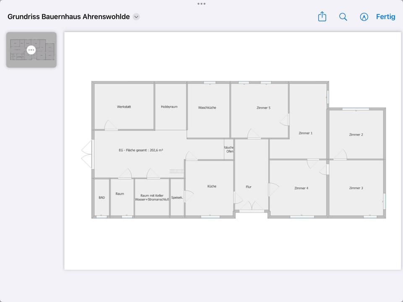This screenshot has width=403, height=302.
Task: Click on Zimmer 1 in the plan
Action: tap(306, 133)
